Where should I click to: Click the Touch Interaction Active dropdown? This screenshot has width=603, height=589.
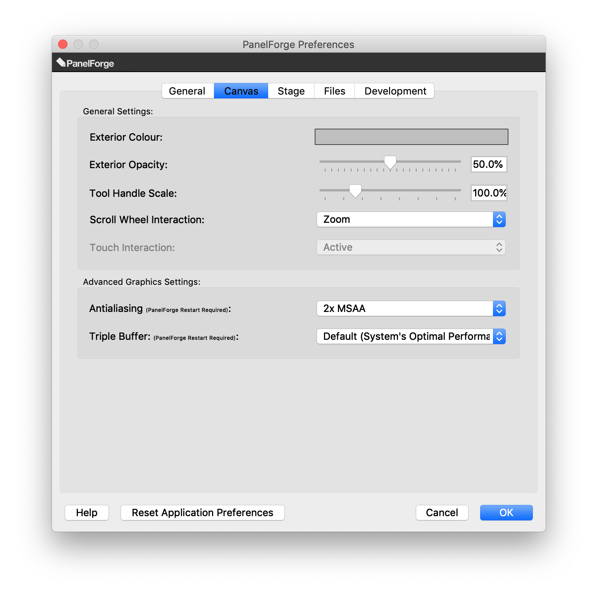411,247
